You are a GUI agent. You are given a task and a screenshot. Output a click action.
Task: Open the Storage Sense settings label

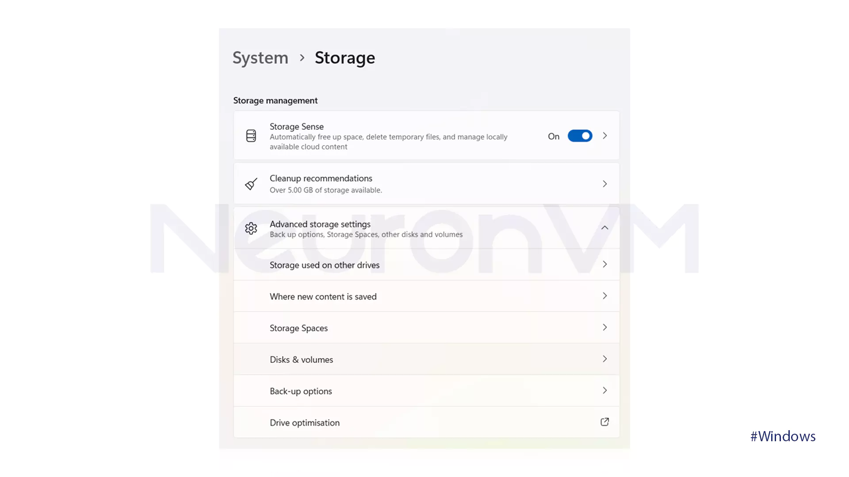pyautogui.click(x=297, y=127)
